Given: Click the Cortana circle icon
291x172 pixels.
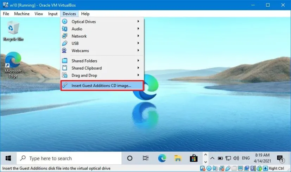Looking at the screenshot, I should (129, 158).
